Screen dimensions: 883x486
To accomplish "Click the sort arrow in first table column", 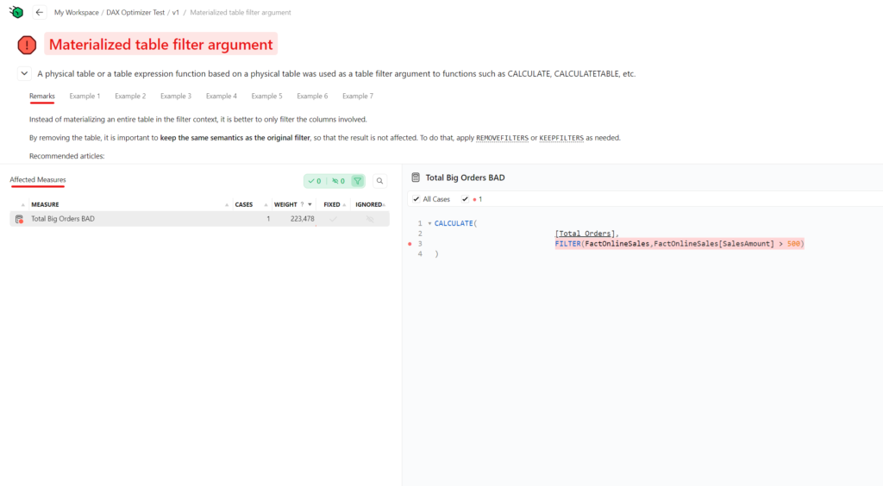I will pos(22,205).
